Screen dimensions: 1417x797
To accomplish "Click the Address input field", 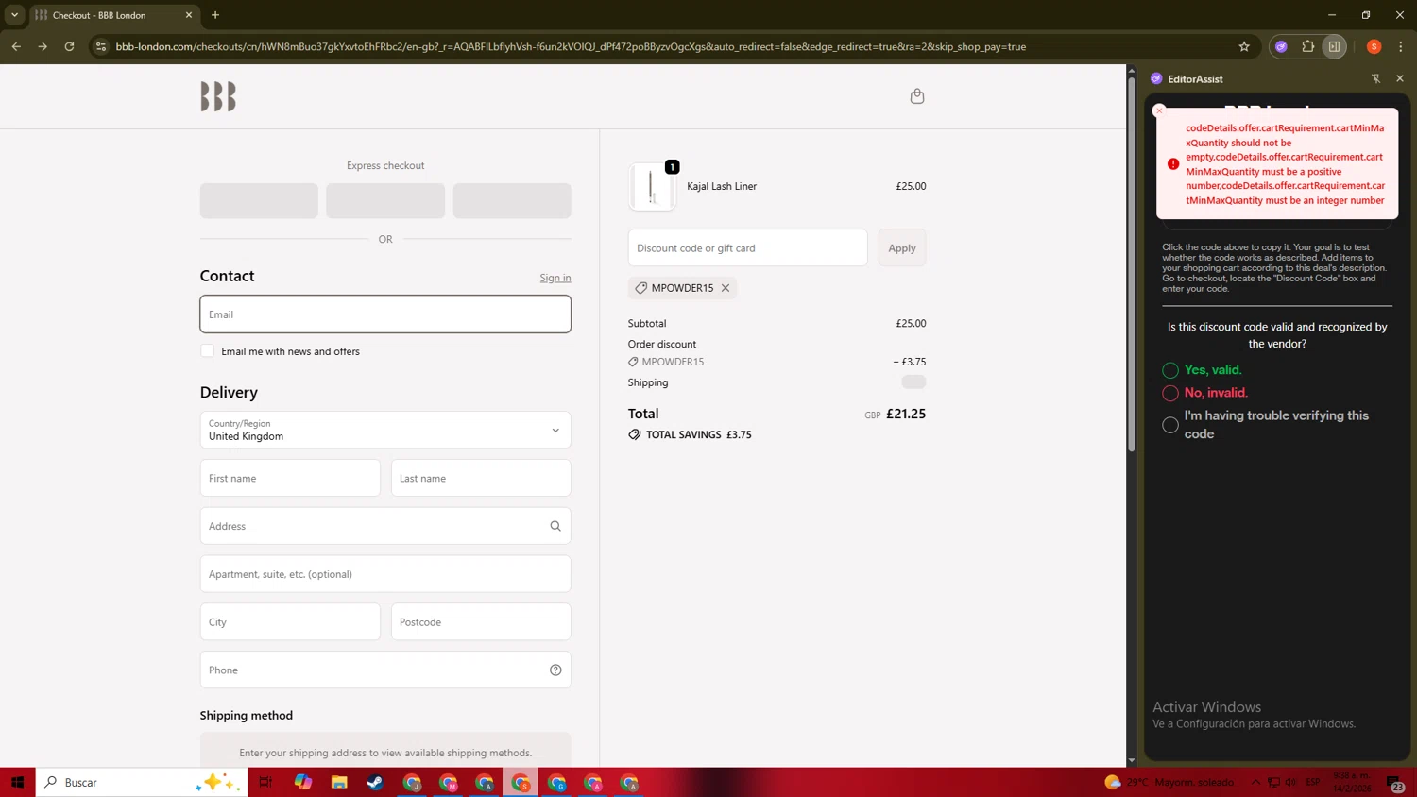I will pyautogui.click(x=385, y=526).
